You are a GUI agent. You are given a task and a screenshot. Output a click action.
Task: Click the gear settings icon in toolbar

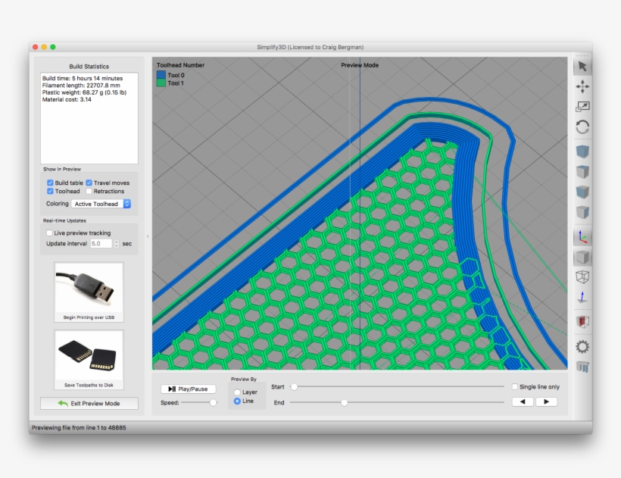click(x=582, y=345)
